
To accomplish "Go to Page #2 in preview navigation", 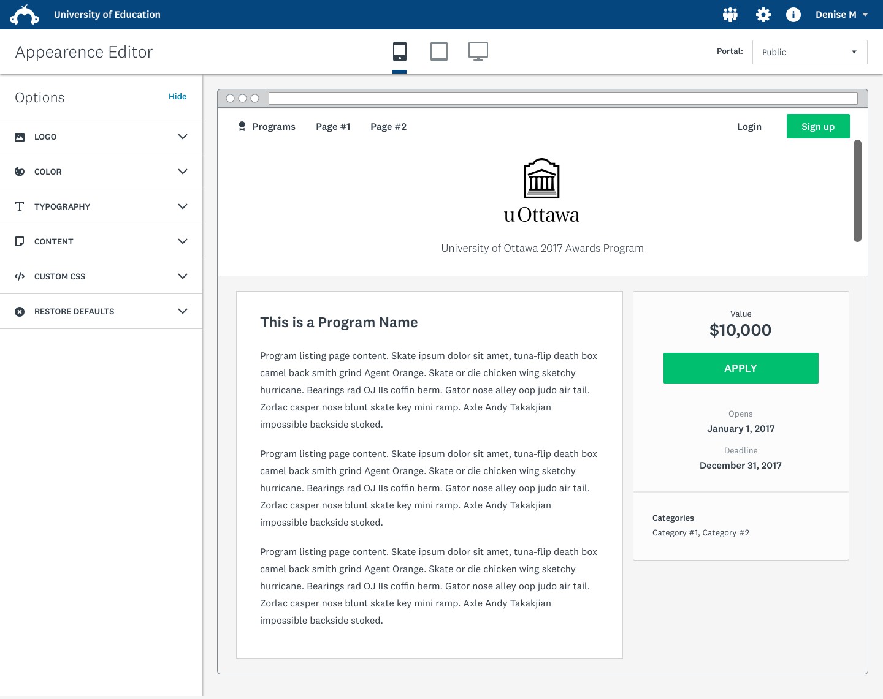I will [x=388, y=127].
